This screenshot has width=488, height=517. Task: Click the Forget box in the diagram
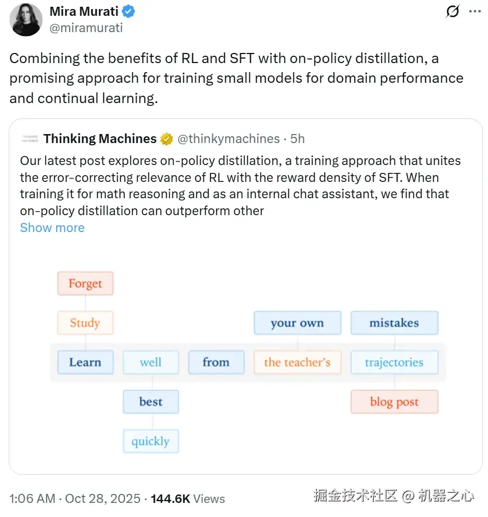click(x=85, y=283)
